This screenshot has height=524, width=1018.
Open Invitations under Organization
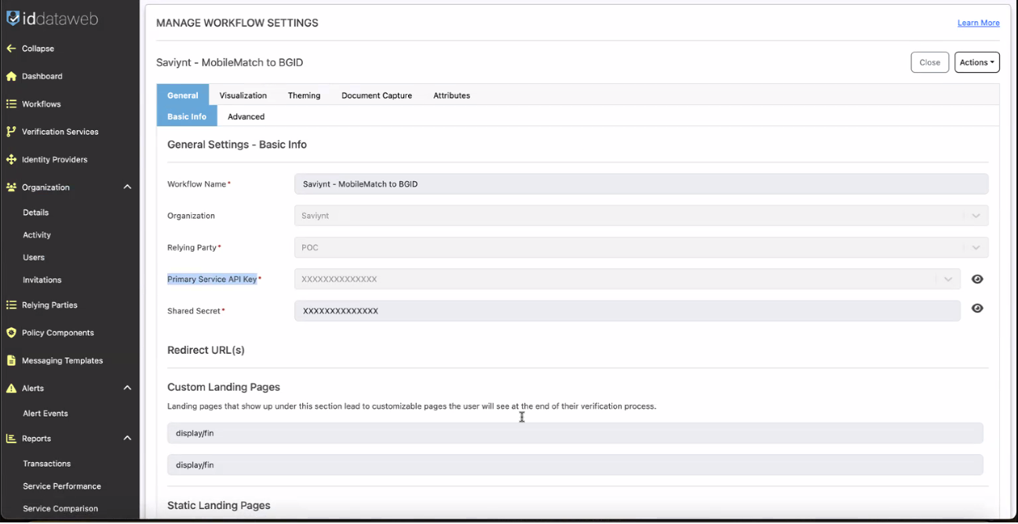point(42,280)
